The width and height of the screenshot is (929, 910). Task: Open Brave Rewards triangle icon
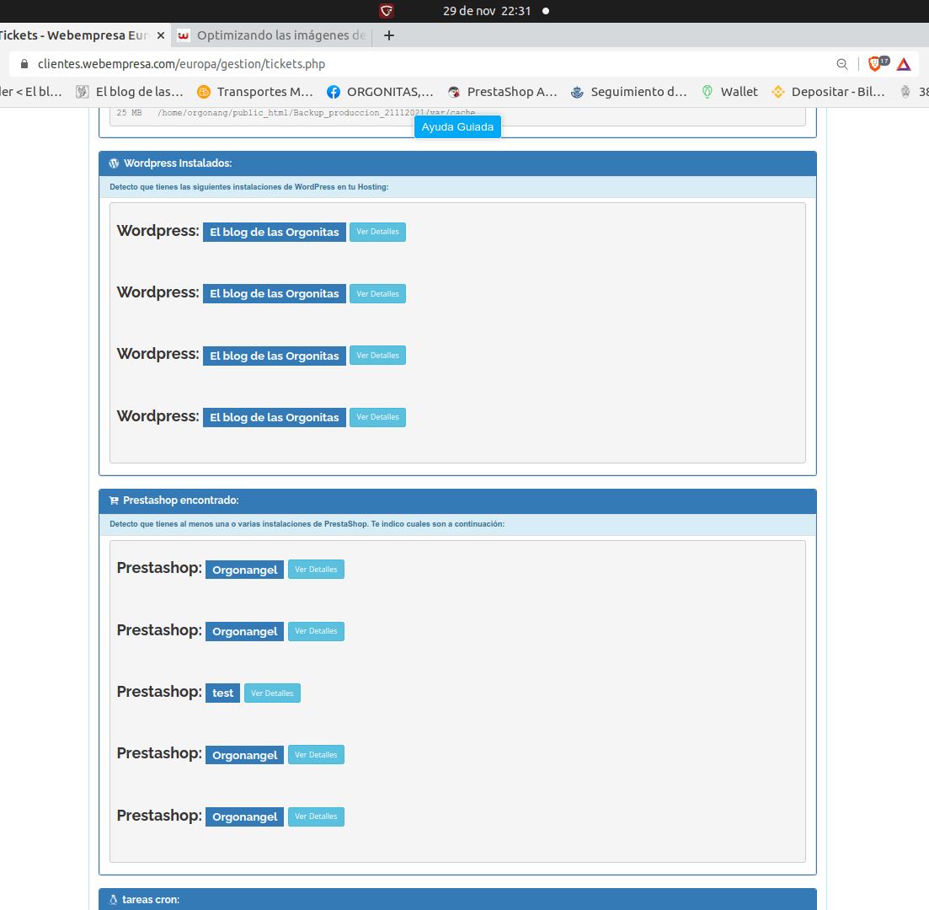click(x=904, y=64)
